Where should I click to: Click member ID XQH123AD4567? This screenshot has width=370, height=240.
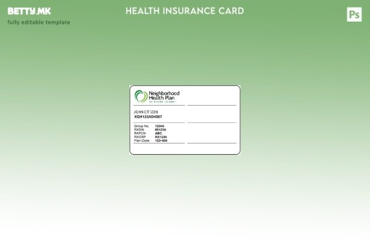148,117
